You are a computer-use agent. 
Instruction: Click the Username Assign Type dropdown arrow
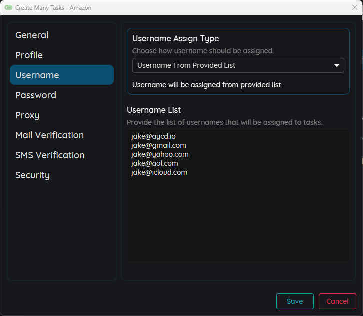pos(337,66)
